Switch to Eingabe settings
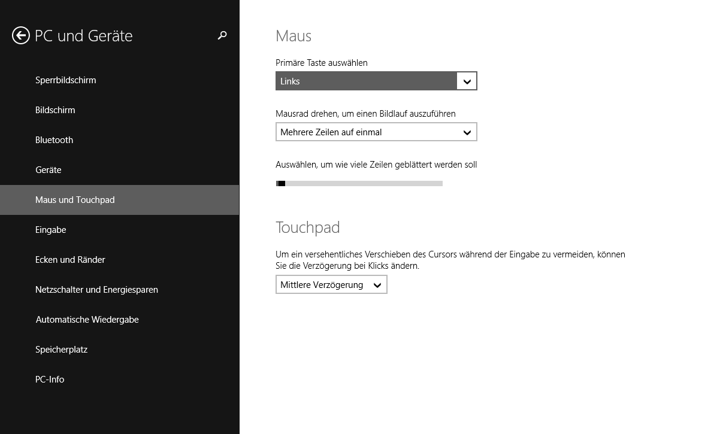Screen dimensions: 723x434 [51, 230]
